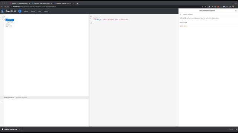Screen dimensions: 238x133
Task: Click the Copy toolbar button
Action: [x=39, y=11]
